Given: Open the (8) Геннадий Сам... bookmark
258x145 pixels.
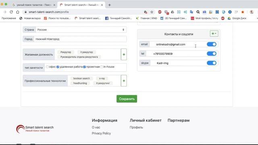Looking at the screenshot, I should click(174, 18).
